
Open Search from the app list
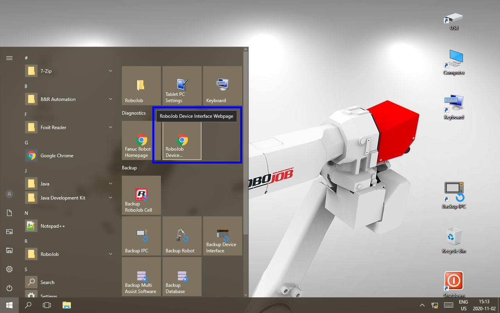point(69,282)
